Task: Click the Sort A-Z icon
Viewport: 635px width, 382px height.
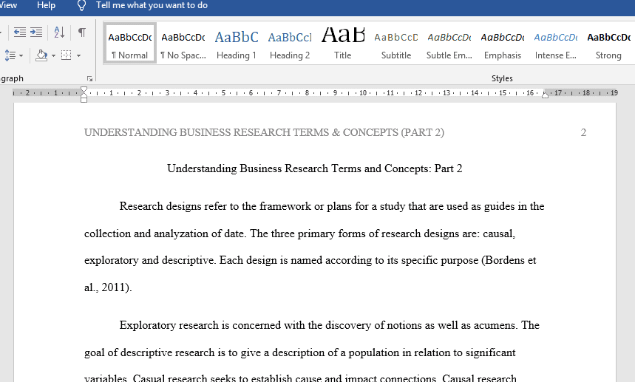Action: (59, 32)
